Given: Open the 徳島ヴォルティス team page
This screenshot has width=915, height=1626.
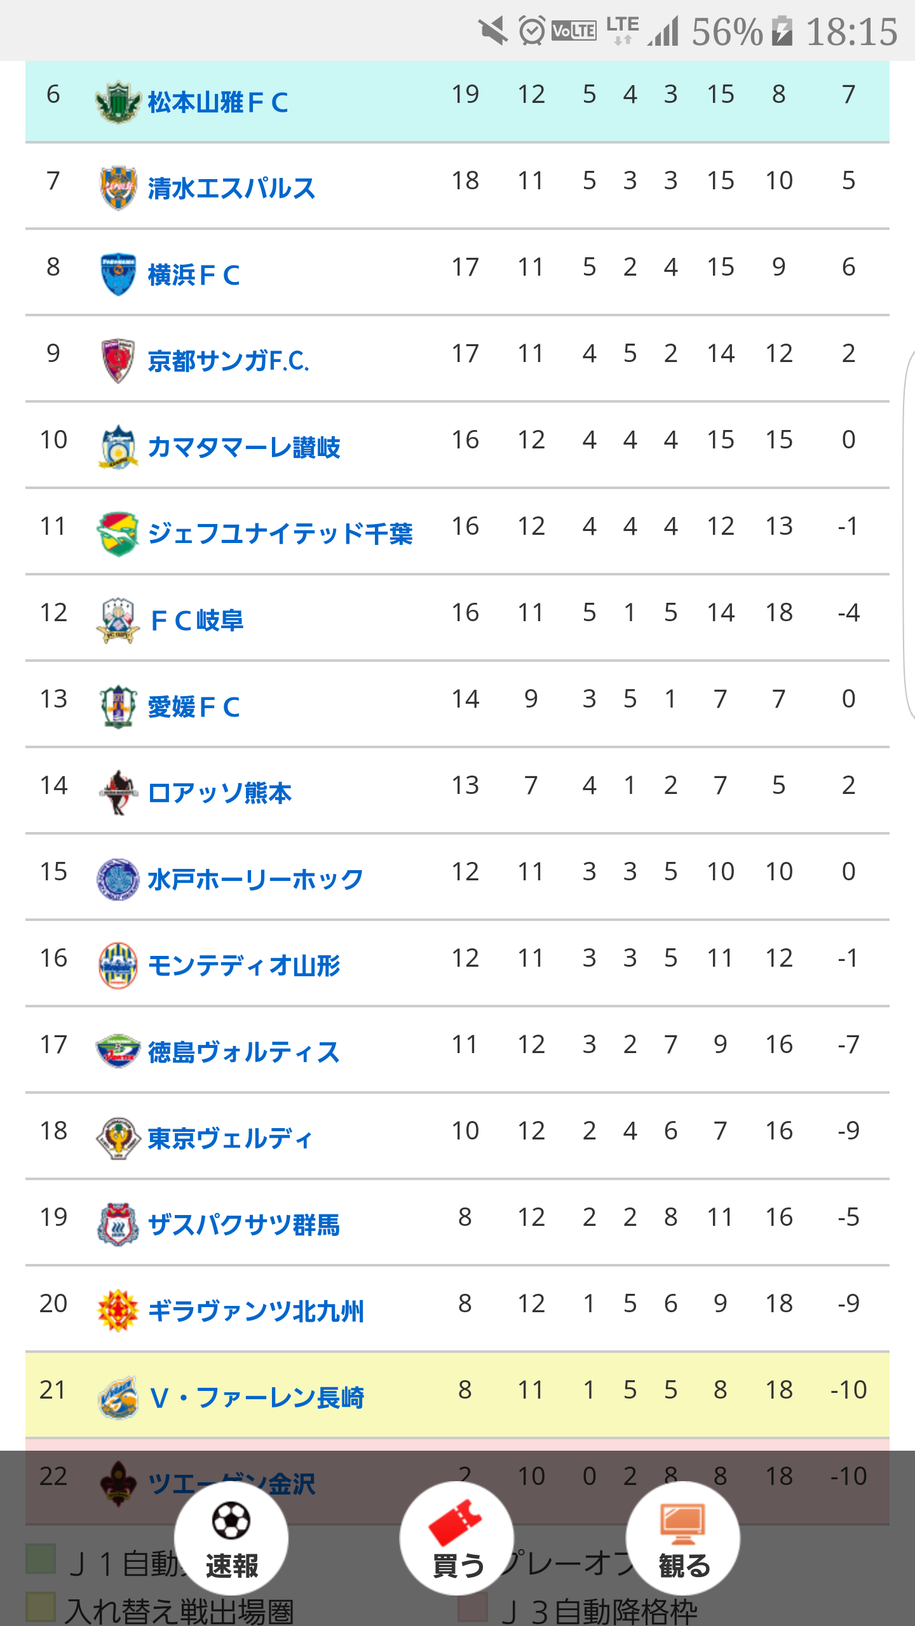Looking at the screenshot, I should (244, 1052).
